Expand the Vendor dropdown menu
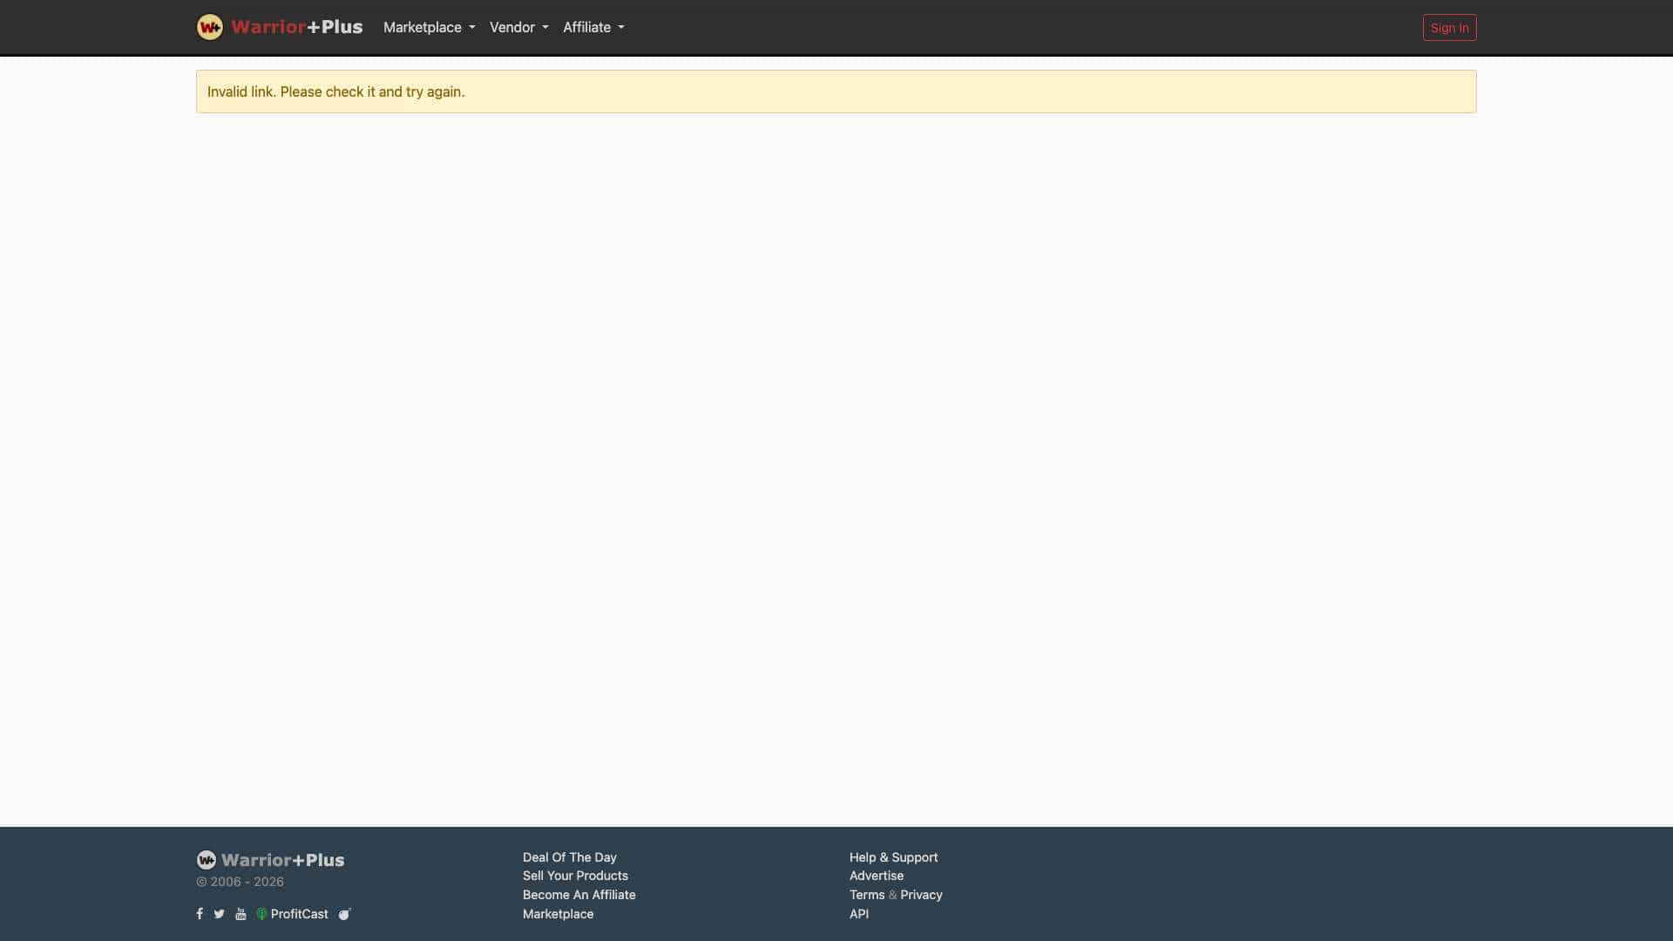 click(519, 27)
